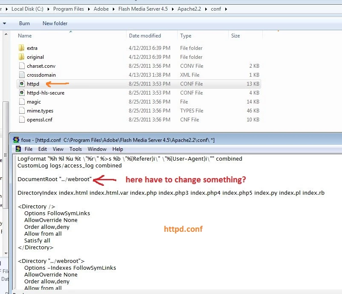Go to Program Files breadcrumb
The height and width of the screenshot is (294, 342).
tap(69, 9)
